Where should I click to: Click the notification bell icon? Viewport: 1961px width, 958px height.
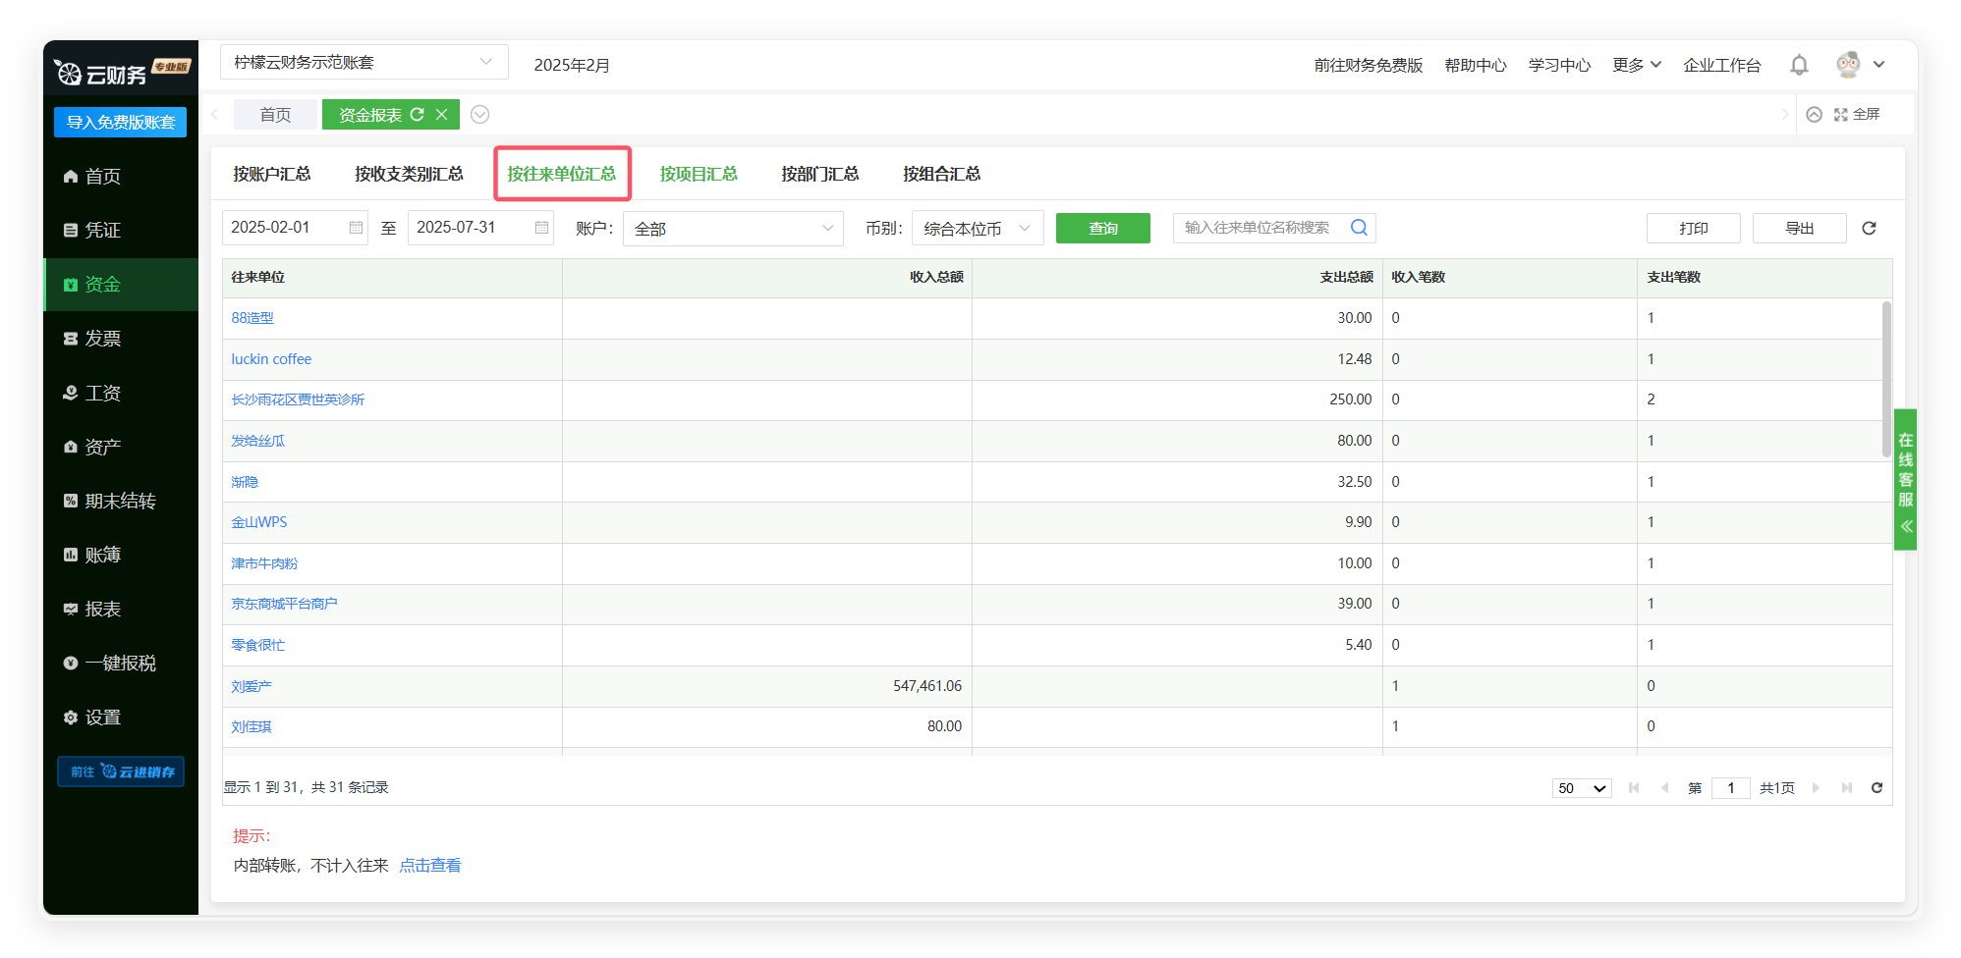1799,65
